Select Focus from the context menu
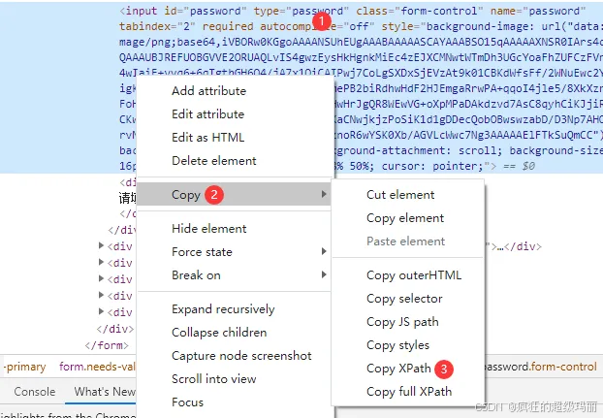The width and height of the screenshot is (603, 418). 188,402
